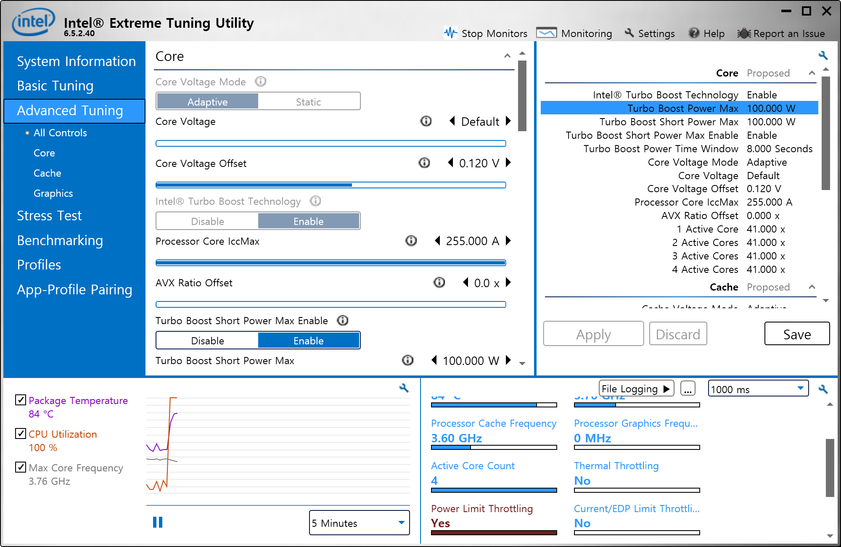Disable Turbo Boost Short Power Max
Viewport: 841px width, 547px height.
(x=207, y=341)
